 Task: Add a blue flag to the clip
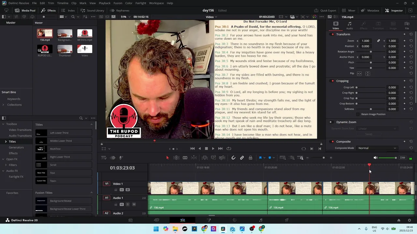tap(260, 158)
